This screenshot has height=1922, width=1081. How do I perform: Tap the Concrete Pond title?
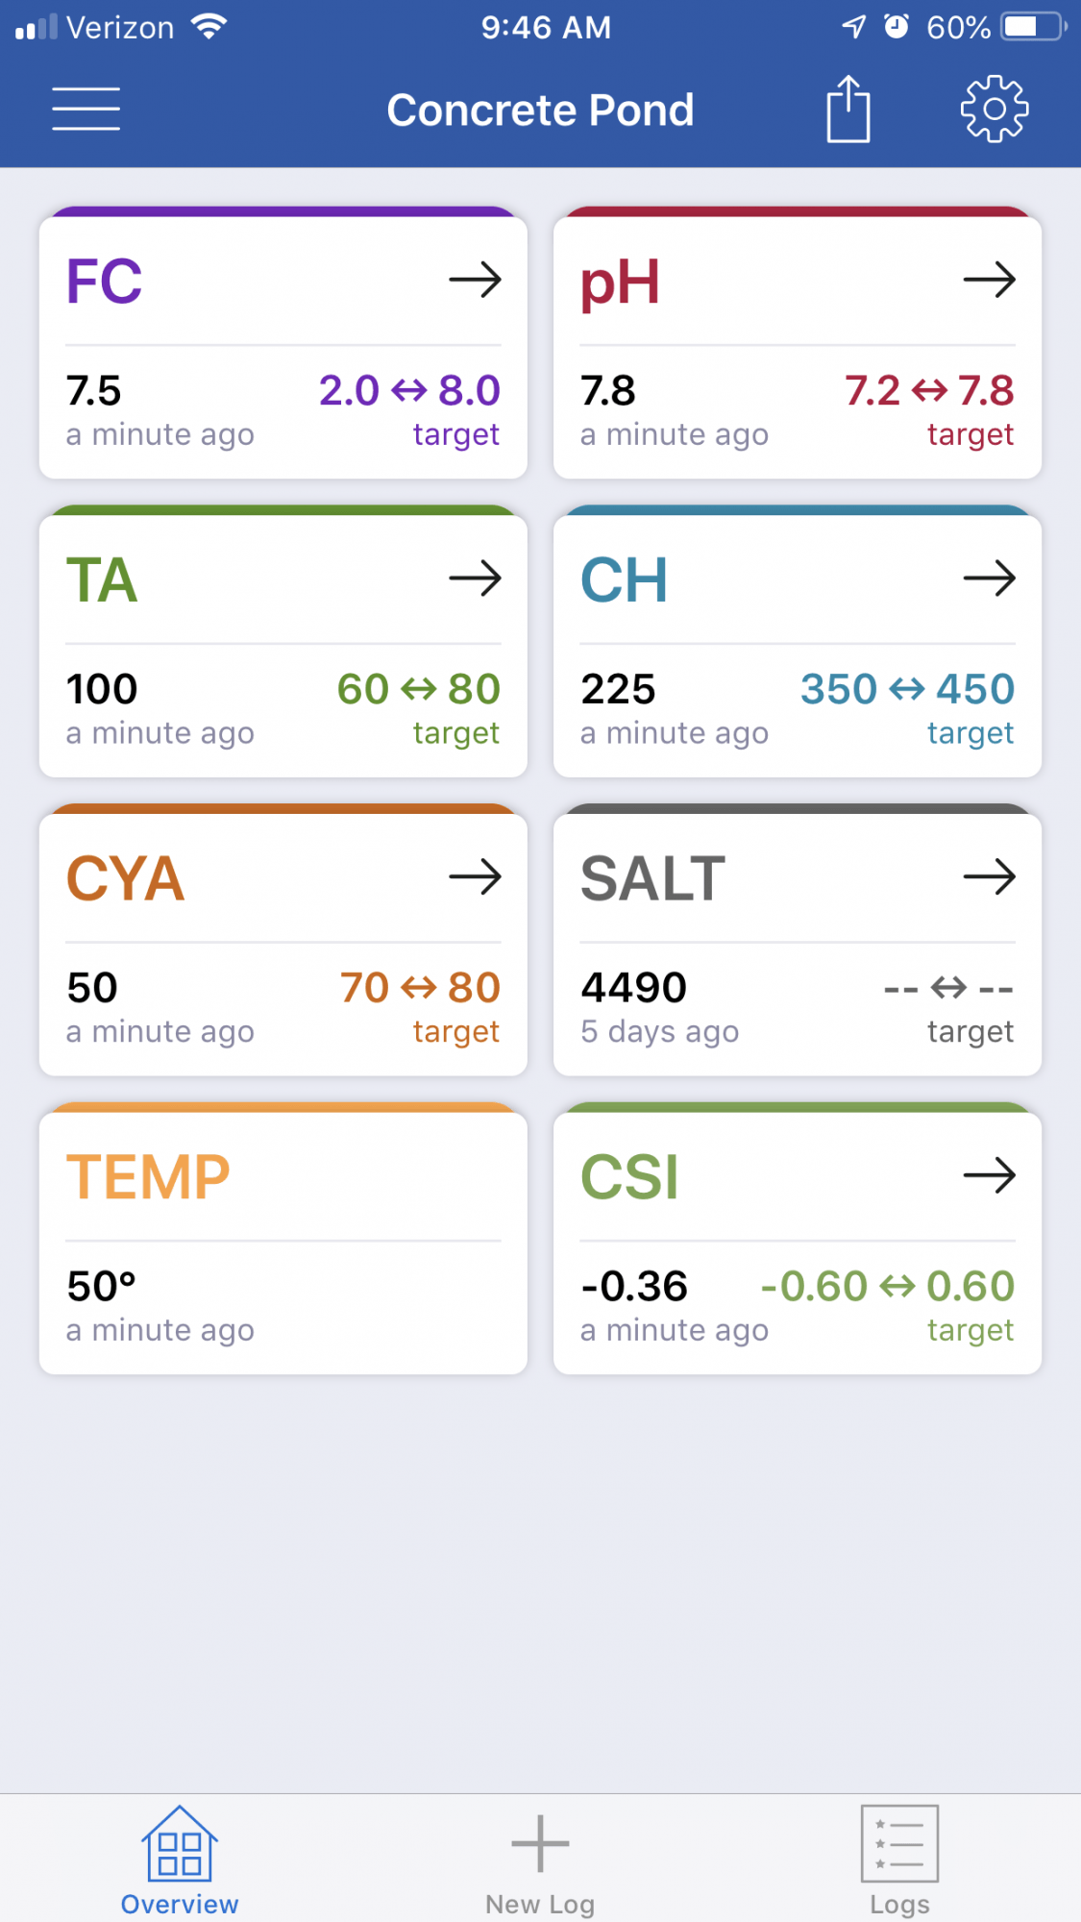pyautogui.click(x=540, y=111)
